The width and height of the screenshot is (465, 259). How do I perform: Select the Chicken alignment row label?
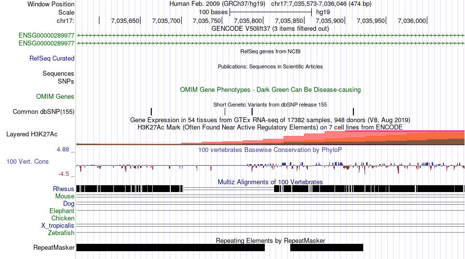point(63,218)
